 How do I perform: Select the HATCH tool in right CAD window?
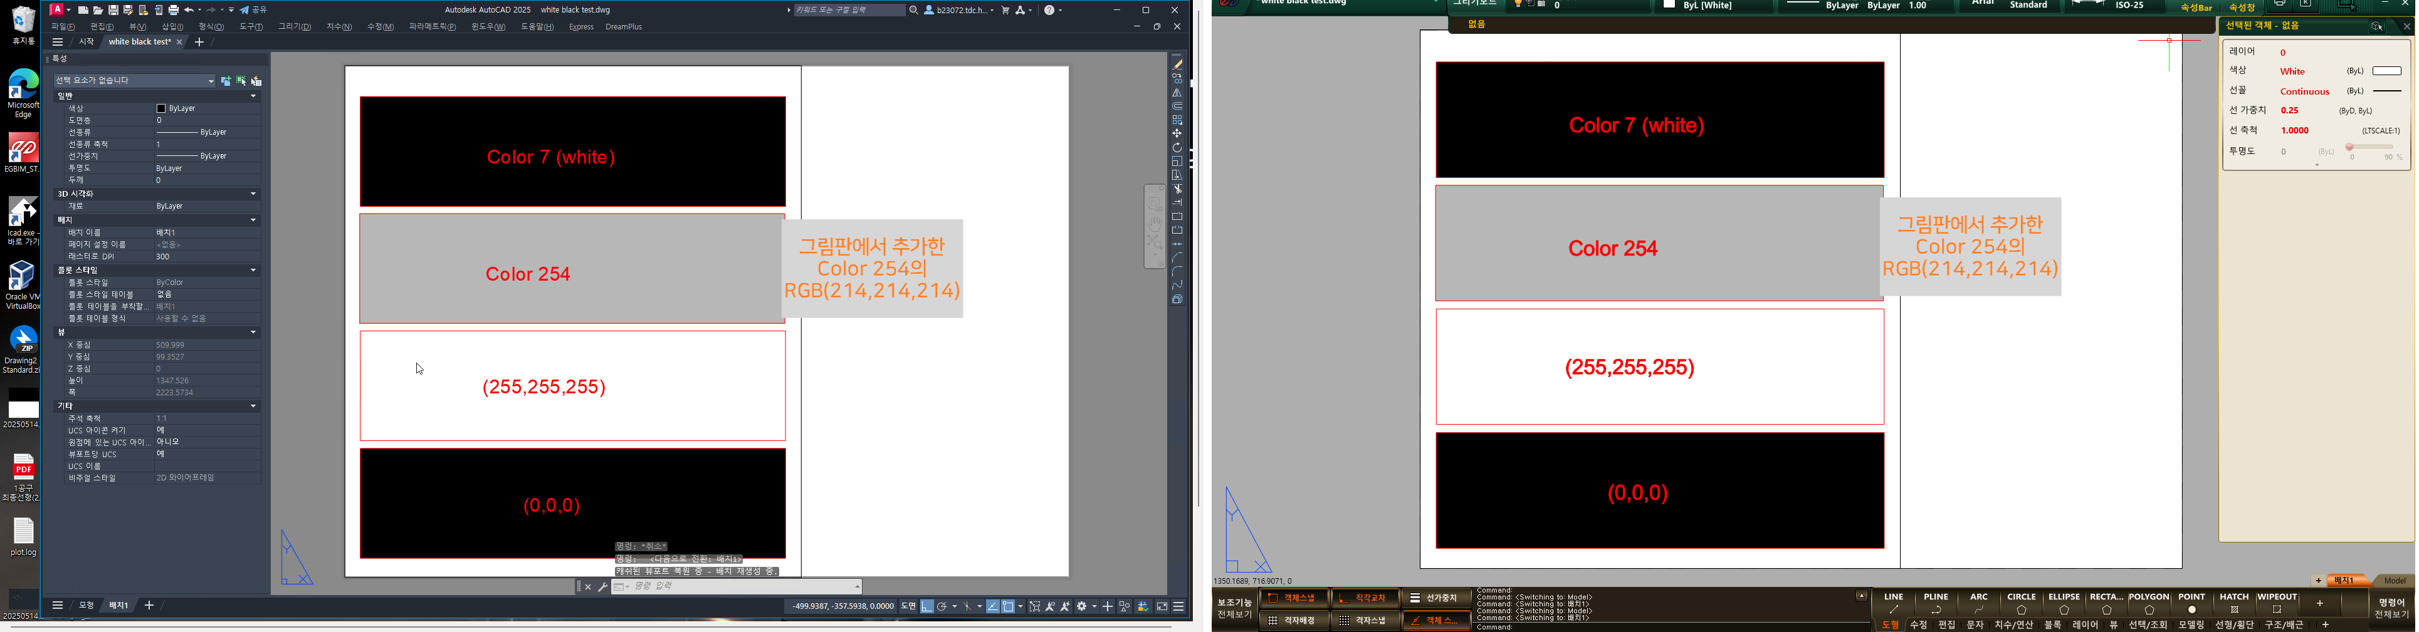pos(2234,603)
